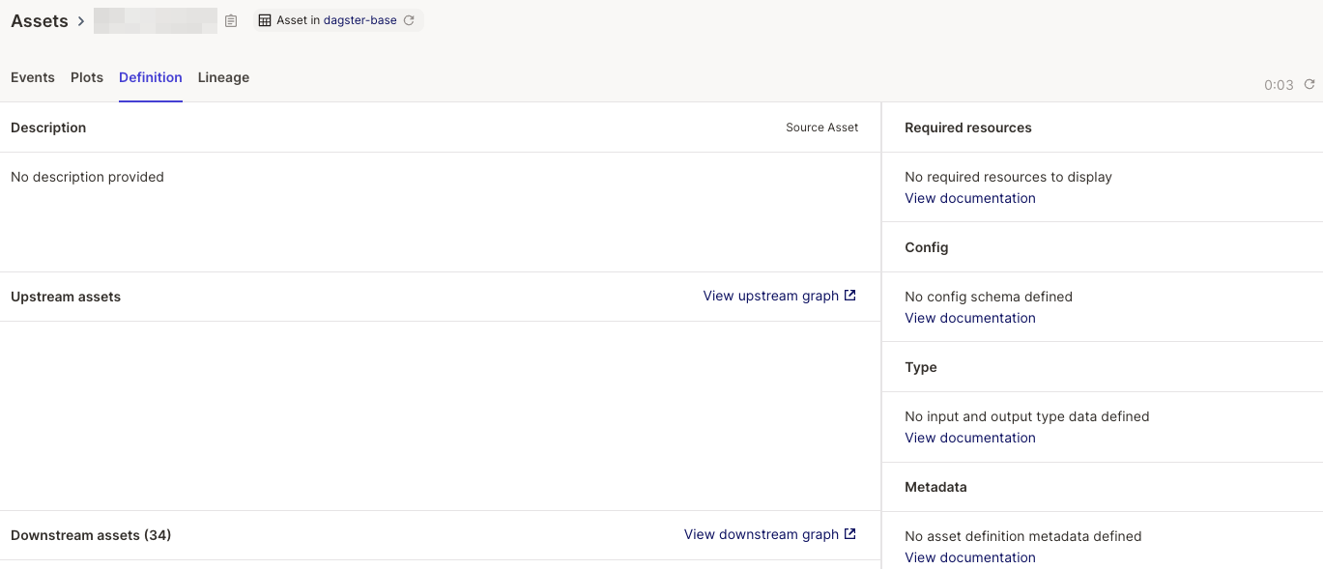View documentation under Required resources
Image resolution: width=1323 pixels, height=569 pixels.
969,197
